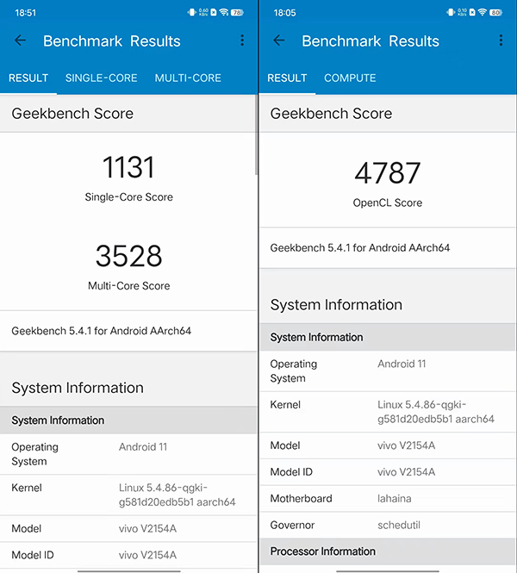Tap the 4787 OpenCL Score
Screen dimensions: 517x573
(x=388, y=173)
